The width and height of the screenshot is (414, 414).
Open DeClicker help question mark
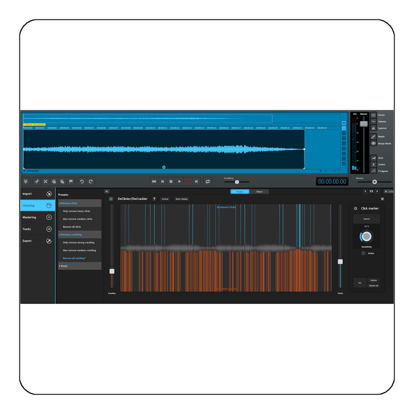click(x=154, y=199)
